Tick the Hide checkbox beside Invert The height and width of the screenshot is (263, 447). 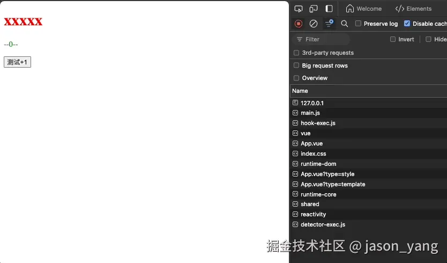point(428,39)
